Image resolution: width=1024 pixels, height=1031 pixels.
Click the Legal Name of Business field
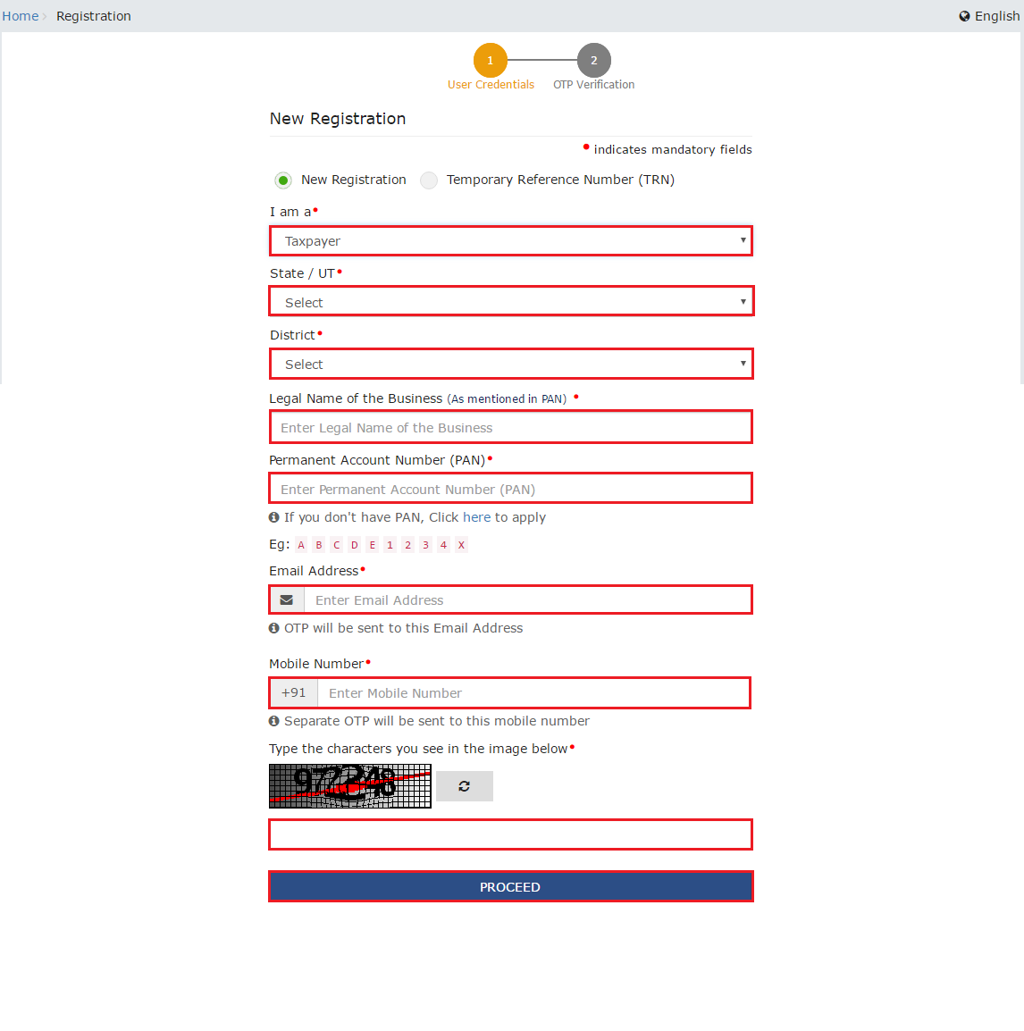tap(510, 427)
